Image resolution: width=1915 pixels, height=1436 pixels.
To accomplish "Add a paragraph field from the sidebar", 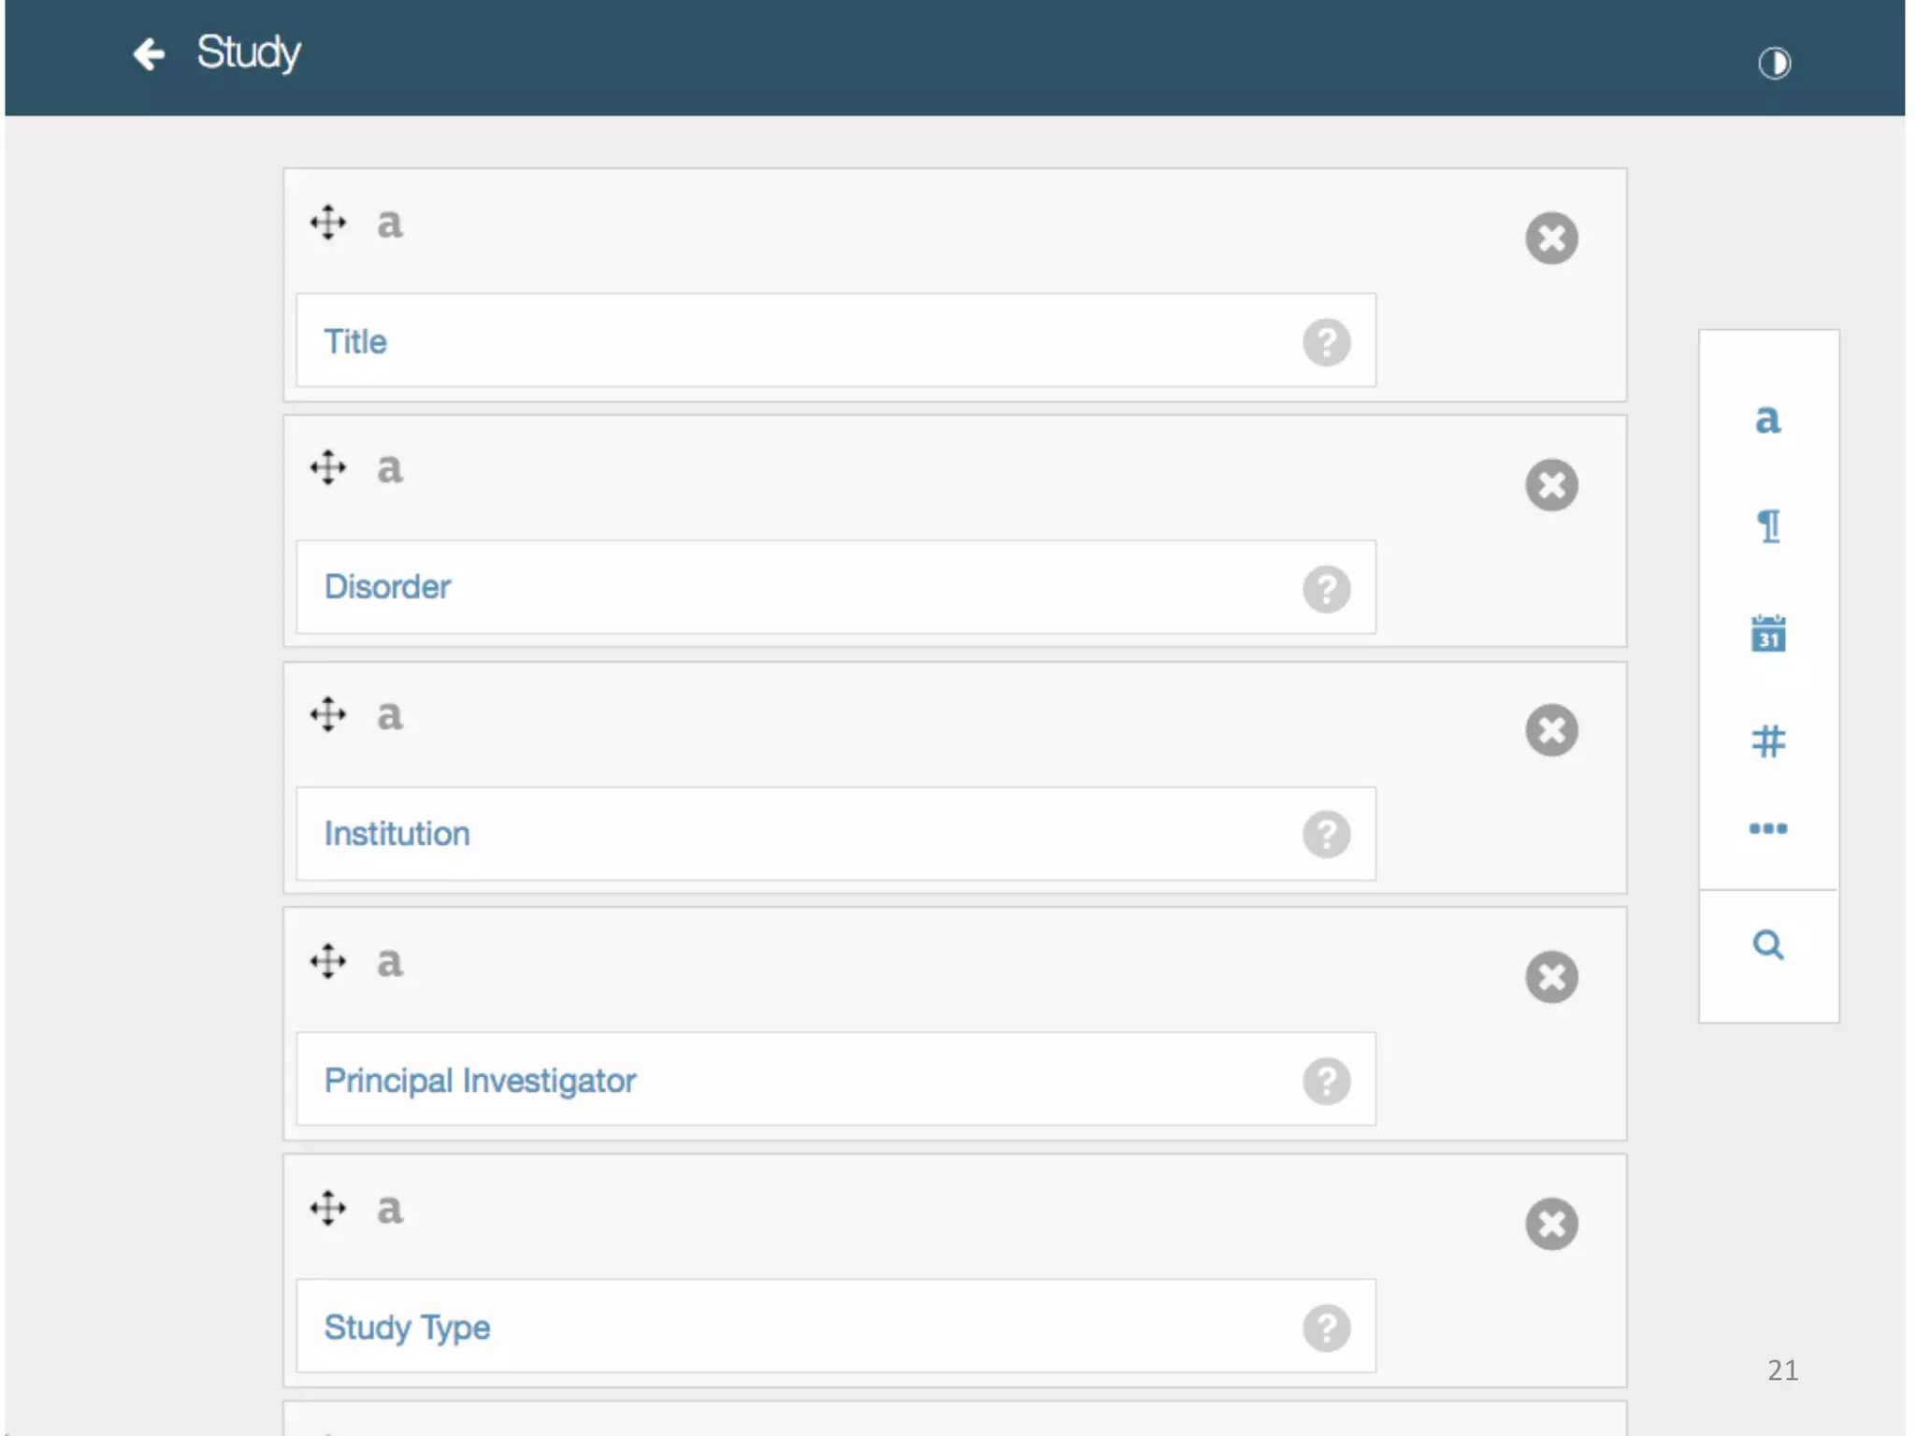I will point(1767,526).
